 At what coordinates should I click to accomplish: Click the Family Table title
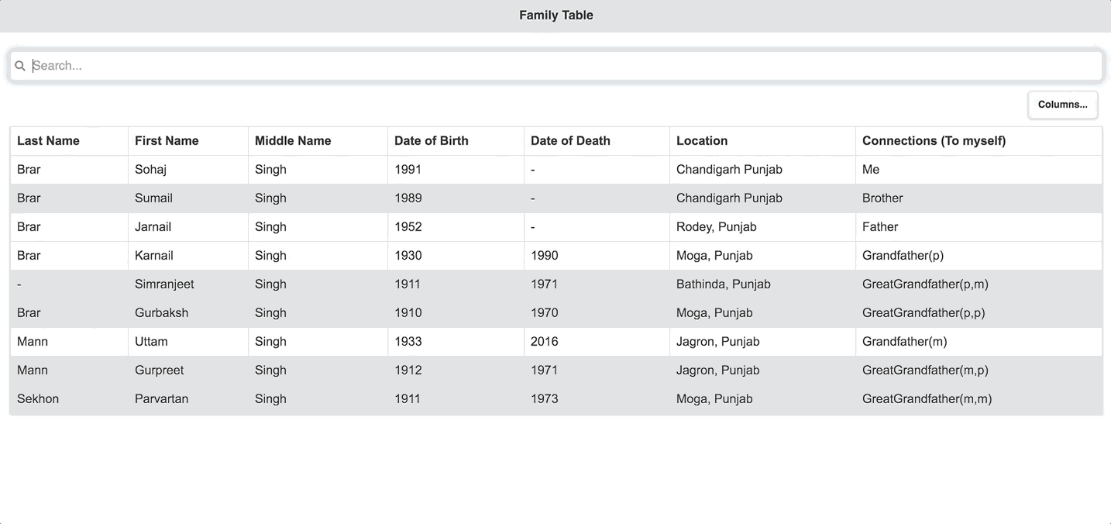pos(555,16)
